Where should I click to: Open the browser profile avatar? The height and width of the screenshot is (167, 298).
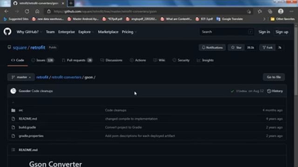click(281, 11)
